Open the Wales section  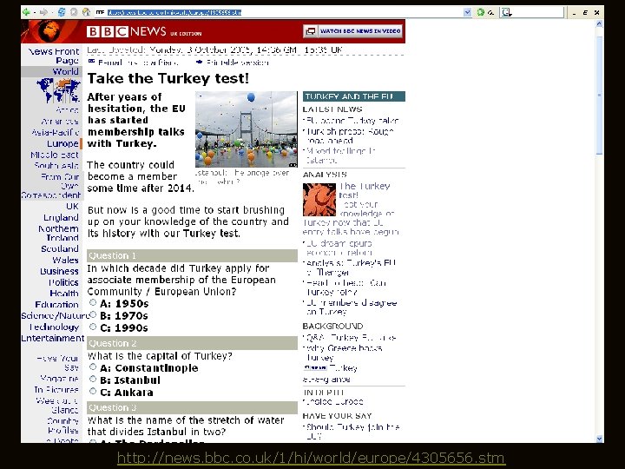point(65,260)
